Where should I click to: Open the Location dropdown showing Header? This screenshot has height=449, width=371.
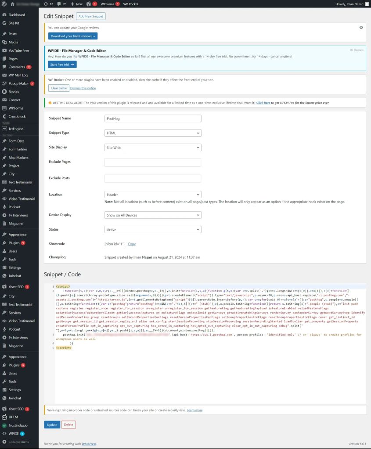coord(153,195)
